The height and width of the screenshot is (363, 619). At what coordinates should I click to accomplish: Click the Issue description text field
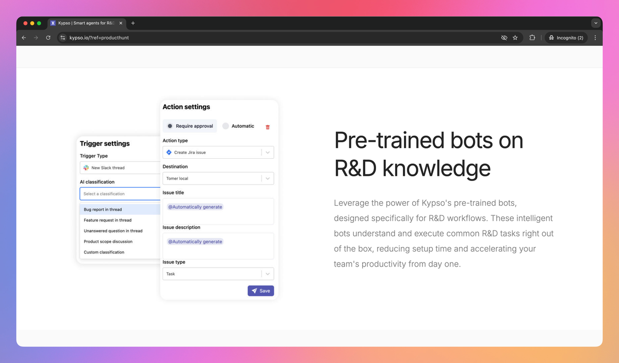(218, 246)
